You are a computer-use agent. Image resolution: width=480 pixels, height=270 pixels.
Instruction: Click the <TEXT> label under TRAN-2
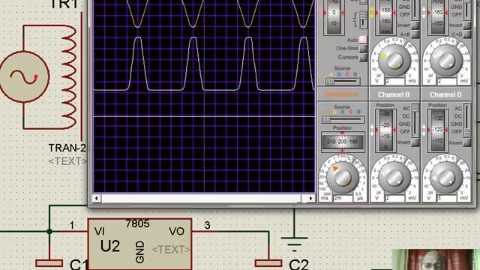point(67,161)
